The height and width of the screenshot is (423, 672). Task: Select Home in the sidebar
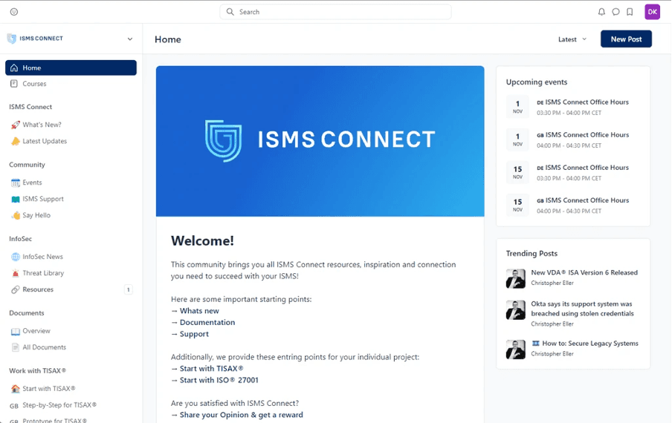tap(71, 68)
